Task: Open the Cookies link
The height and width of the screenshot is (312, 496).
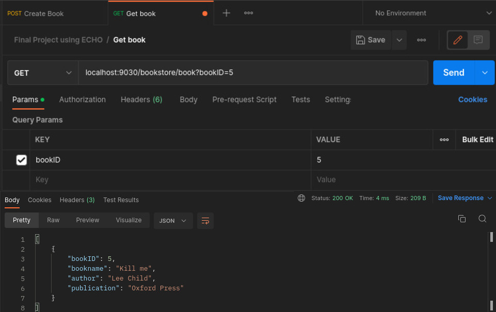Action: (x=472, y=100)
